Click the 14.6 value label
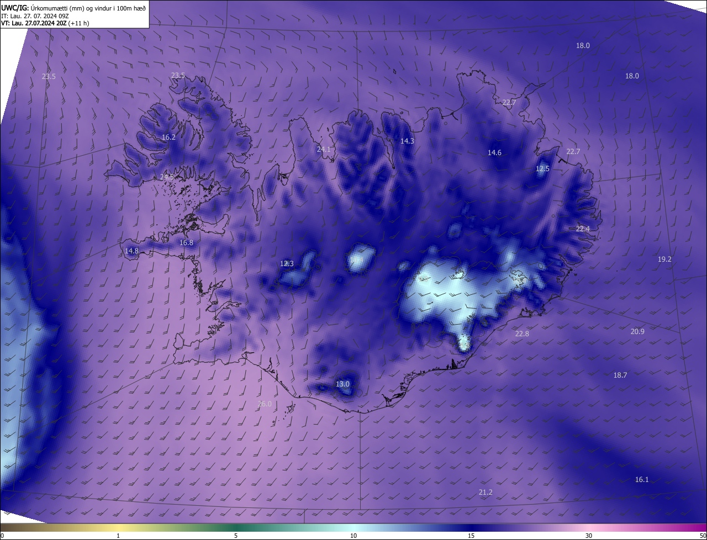707x540 pixels. pos(494,152)
